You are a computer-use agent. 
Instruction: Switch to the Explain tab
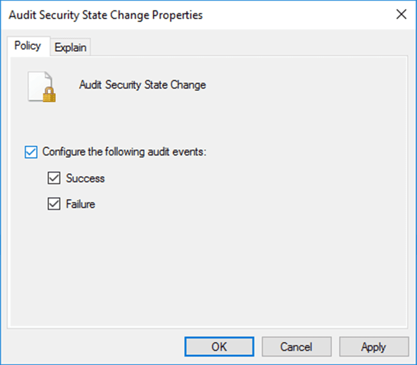coord(71,48)
